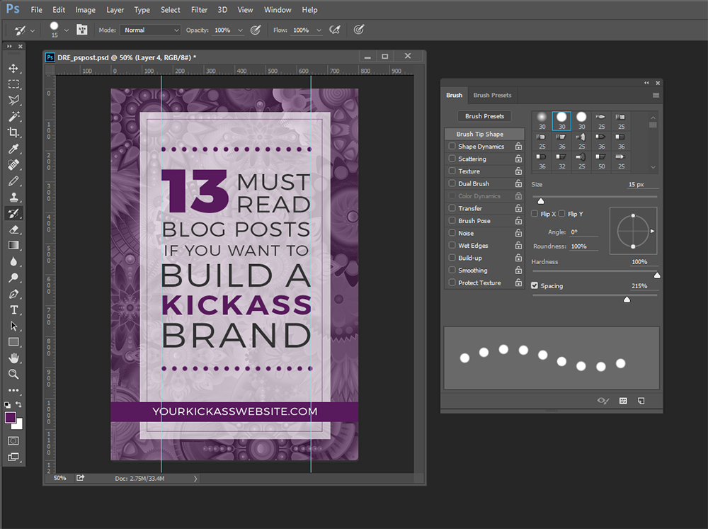708x529 pixels.
Task: Open the blend Mode dropdown showing Normal
Action: click(x=150, y=30)
